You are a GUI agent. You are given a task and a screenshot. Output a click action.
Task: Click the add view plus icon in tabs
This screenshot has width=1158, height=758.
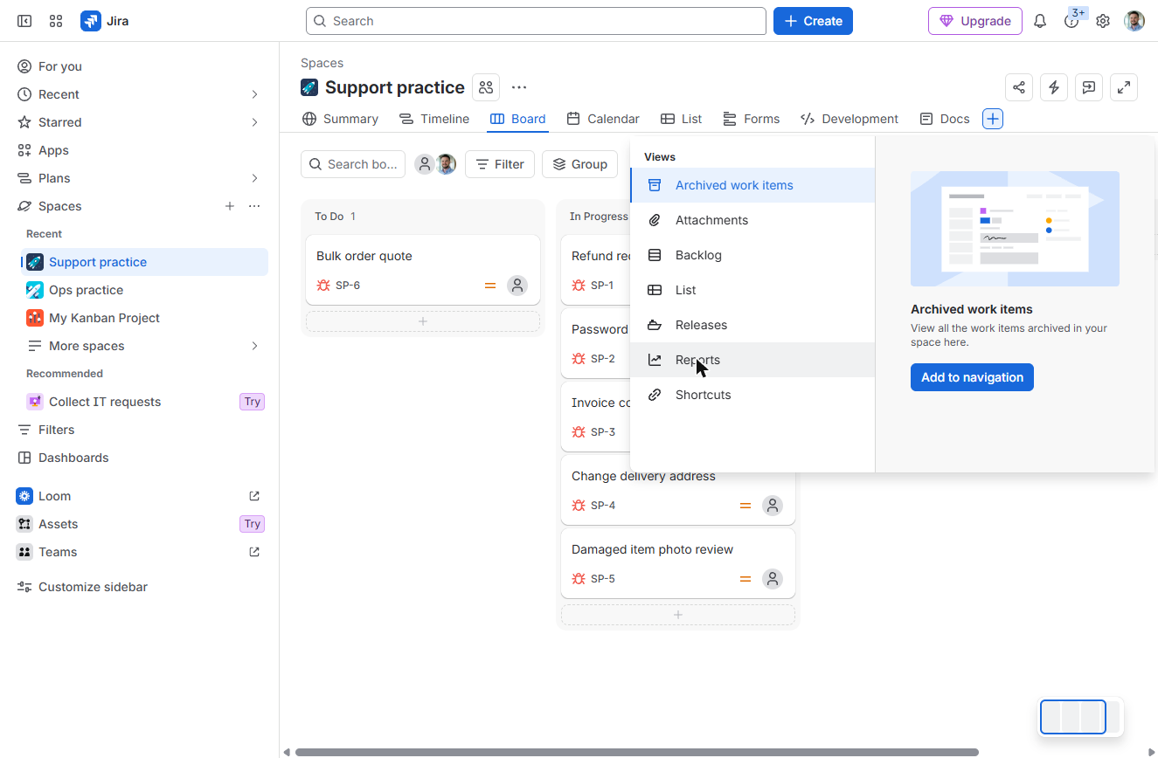(993, 119)
